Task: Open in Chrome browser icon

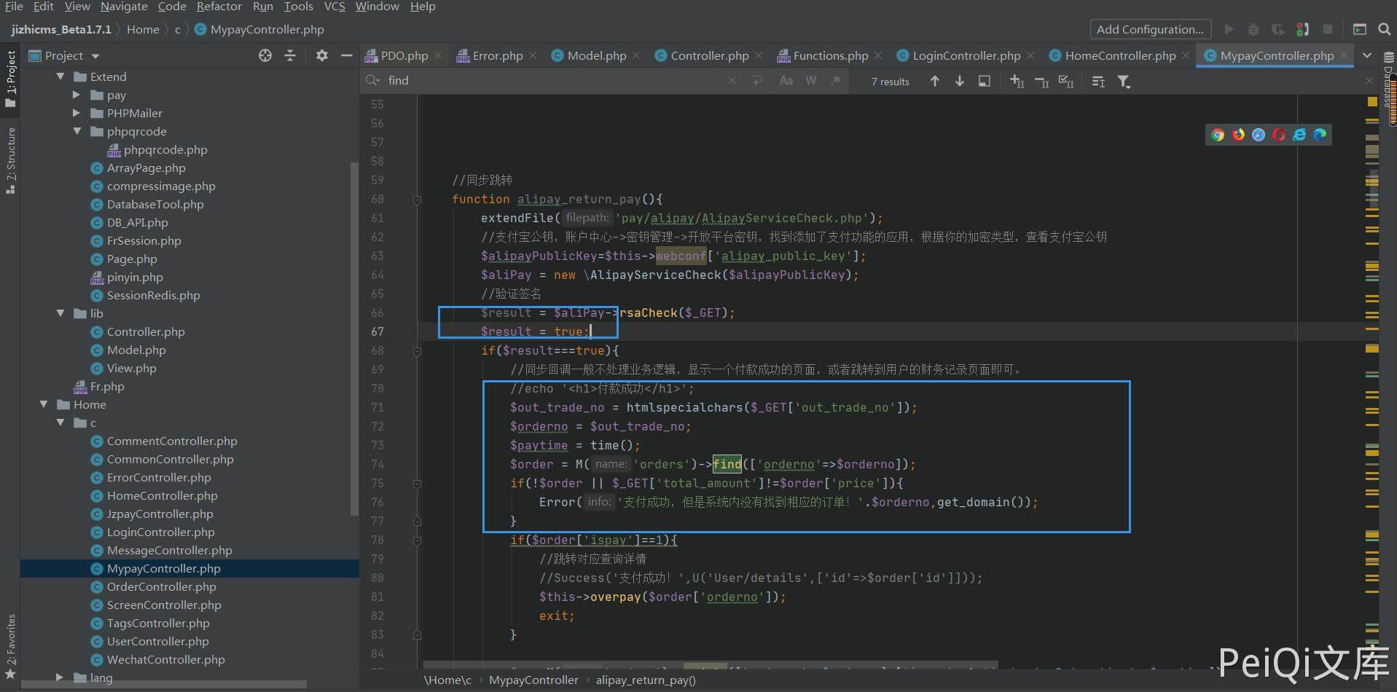Action: tap(1218, 135)
